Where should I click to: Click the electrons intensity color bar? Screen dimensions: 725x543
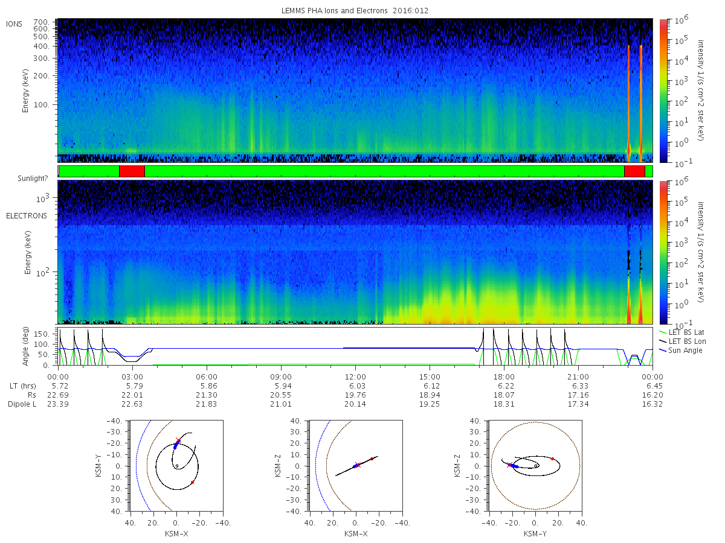[x=663, y=252]
